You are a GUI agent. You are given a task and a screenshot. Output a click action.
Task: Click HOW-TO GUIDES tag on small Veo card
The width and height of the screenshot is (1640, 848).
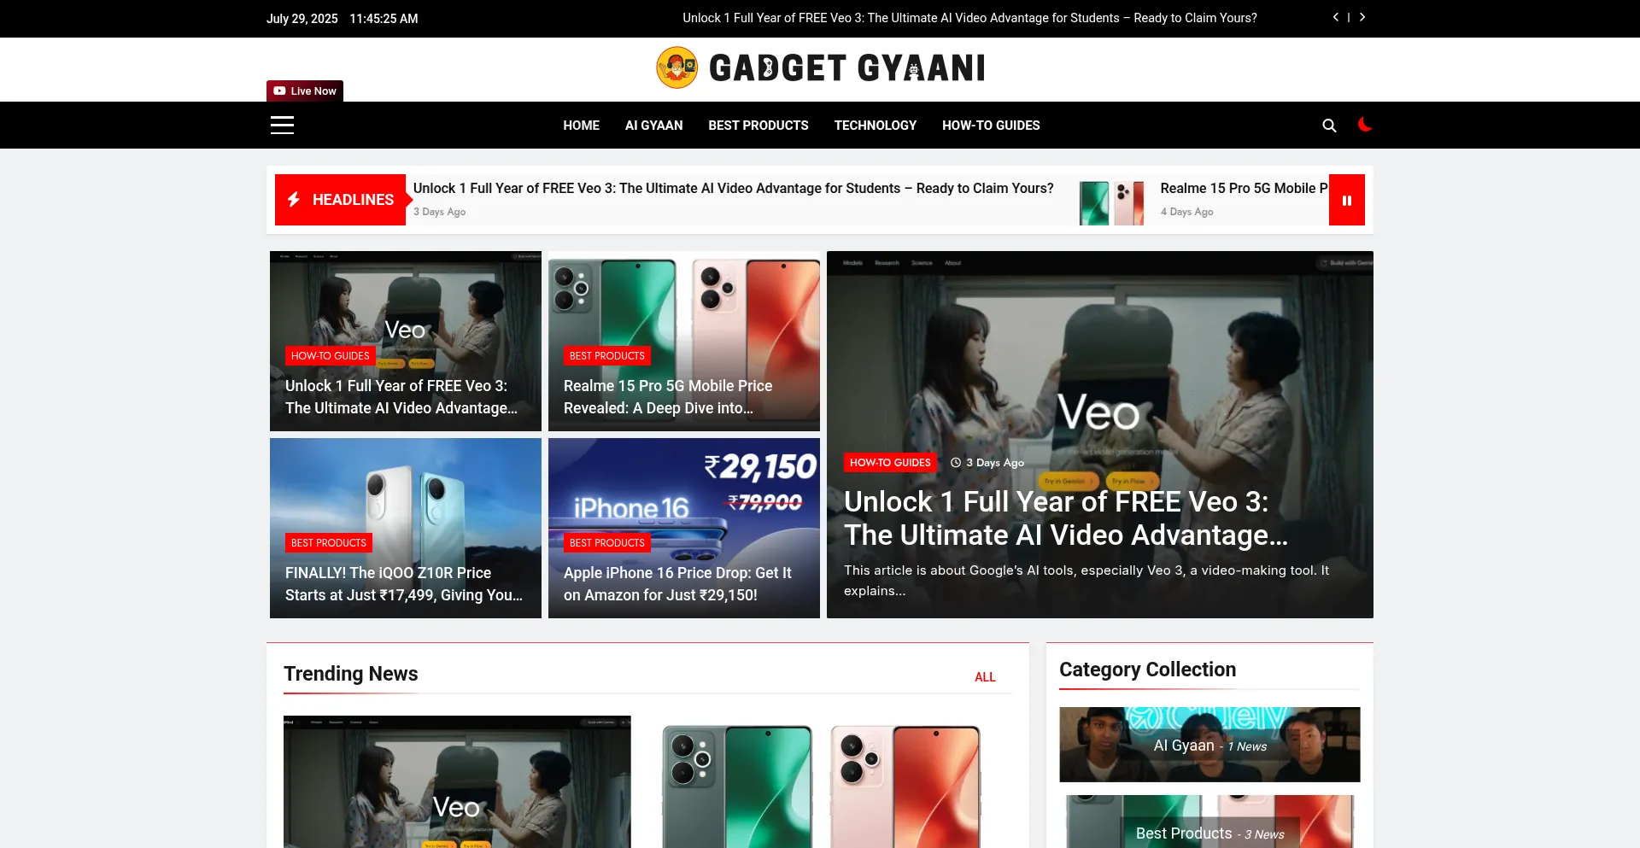click(330, 355)
